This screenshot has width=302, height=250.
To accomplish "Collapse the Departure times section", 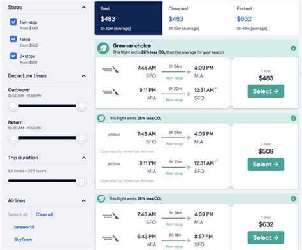I will (84, 76).
